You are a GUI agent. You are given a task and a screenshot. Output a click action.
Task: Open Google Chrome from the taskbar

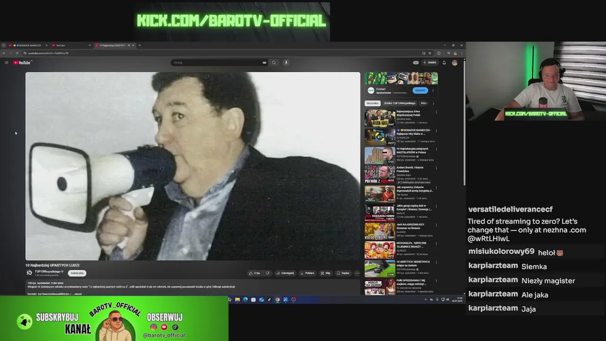[277, 299]
